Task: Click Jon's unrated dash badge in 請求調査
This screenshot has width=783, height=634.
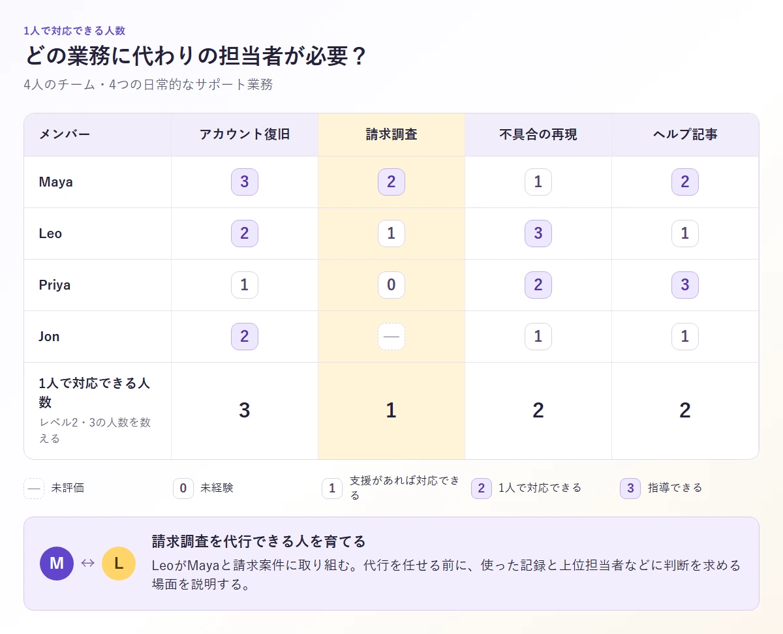Action: point(391,337)
